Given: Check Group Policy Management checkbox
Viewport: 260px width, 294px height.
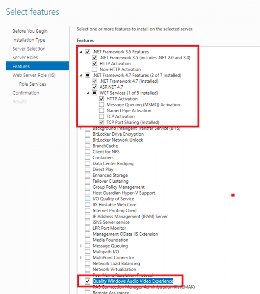Looking at the screenshot, I should [x=87, y=187].
